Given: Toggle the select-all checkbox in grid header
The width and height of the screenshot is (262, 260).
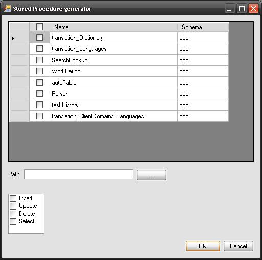Looking at the screenshot, I should coord(39,27).
